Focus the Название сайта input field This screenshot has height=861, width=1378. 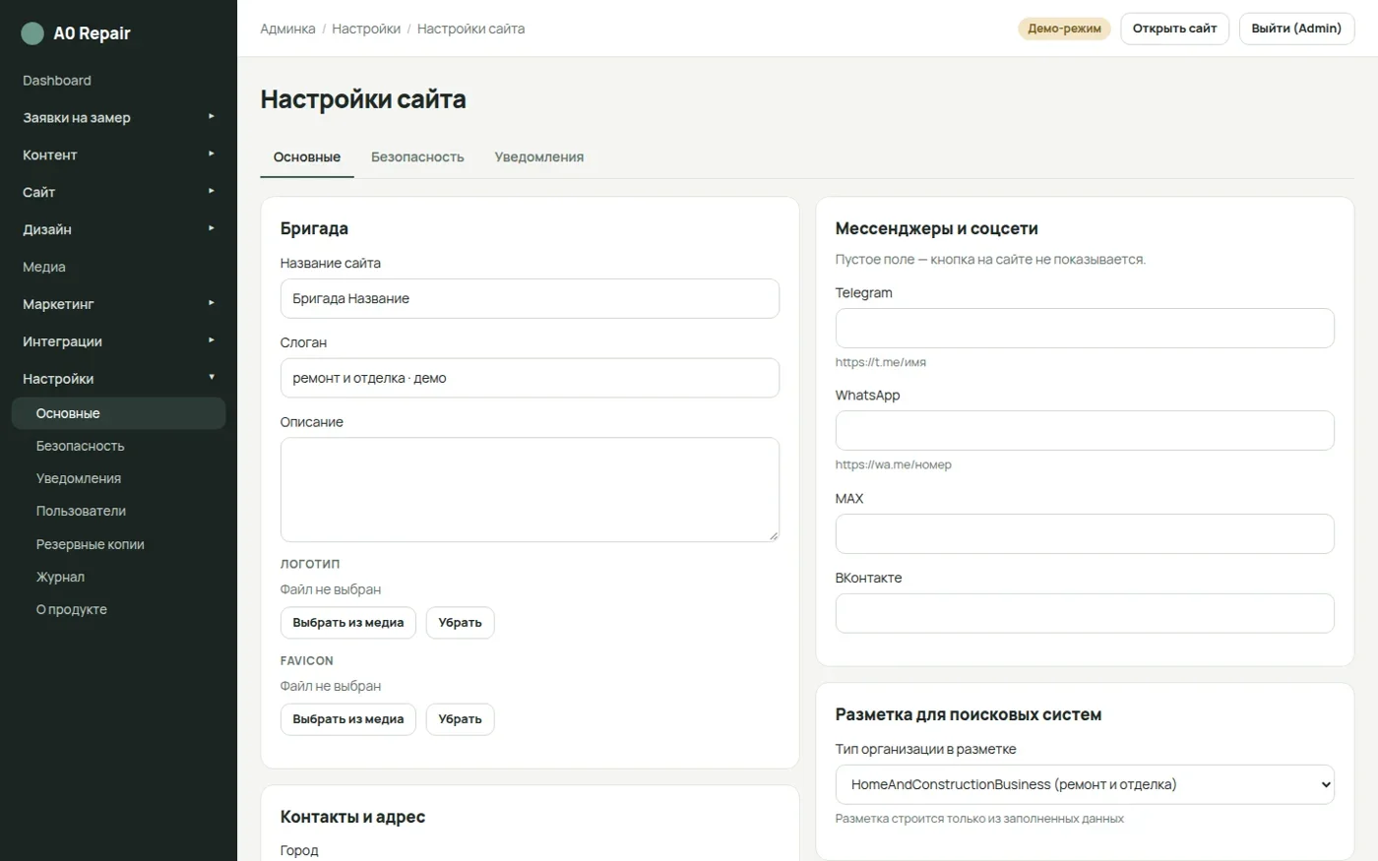point(530,298)
